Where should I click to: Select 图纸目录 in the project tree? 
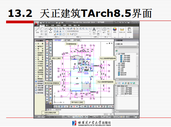click(123, 75)
